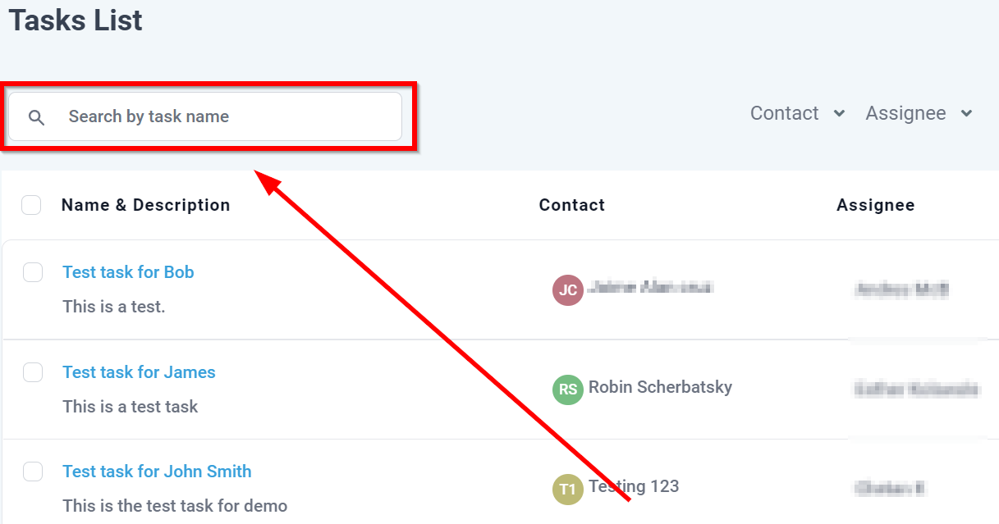
Task: Click the Contact filter chevron arrow
Action: pyautogui.click(x=839, y=114)
